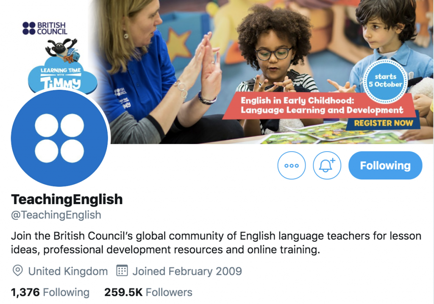Click the United Kingdom location text
Viewport: 434px width, 304px height.
68,271
